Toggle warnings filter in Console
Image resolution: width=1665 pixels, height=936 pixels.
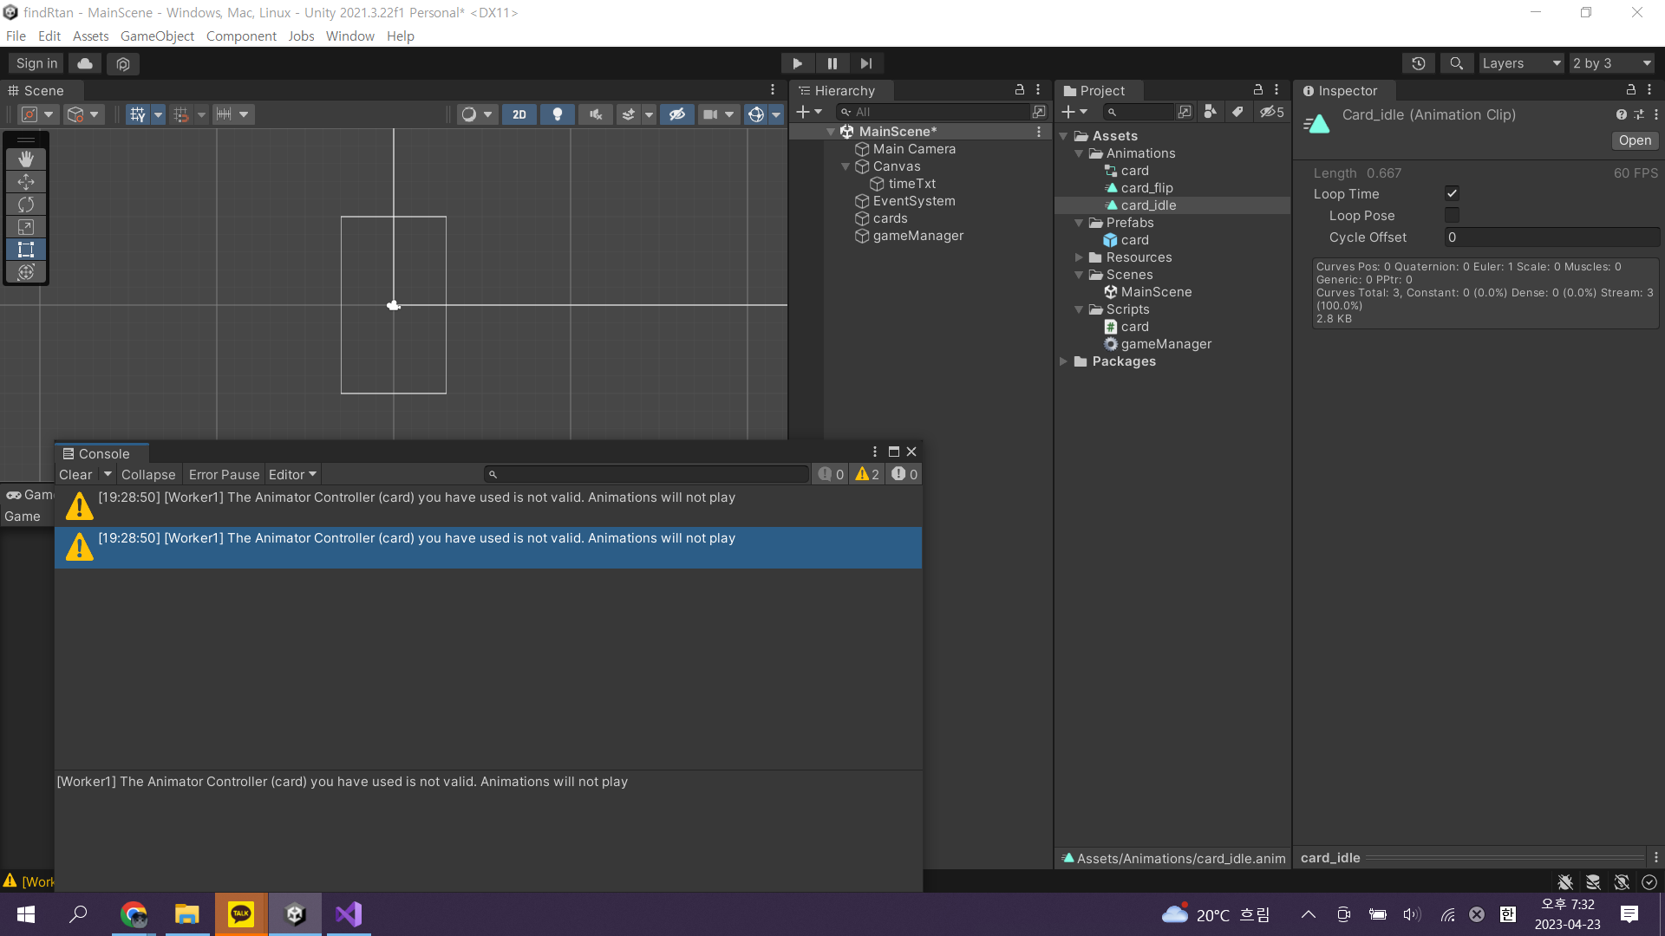(x=867, y=475)
